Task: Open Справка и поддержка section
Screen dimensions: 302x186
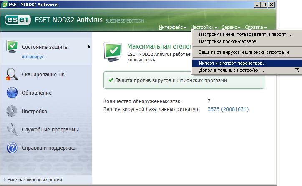Action: click(x=48, y=148)
